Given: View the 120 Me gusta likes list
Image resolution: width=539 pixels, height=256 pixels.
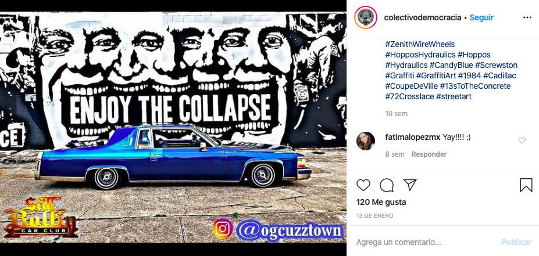Looking at the screenshot, I should point(381,202).
